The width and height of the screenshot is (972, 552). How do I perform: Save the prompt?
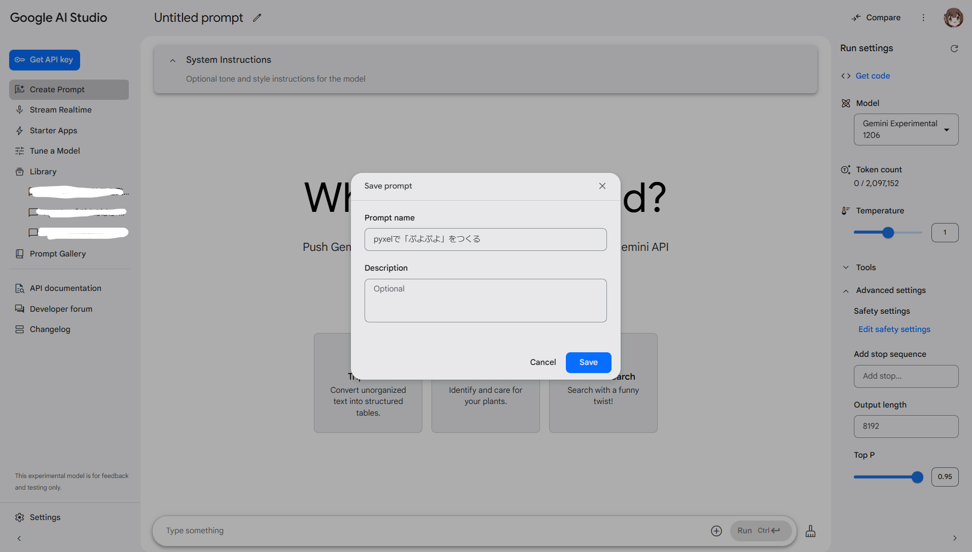pyautogui.click(x=588, y=362)
